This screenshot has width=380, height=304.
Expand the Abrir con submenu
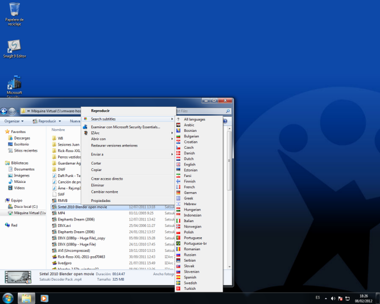point(129,139)
